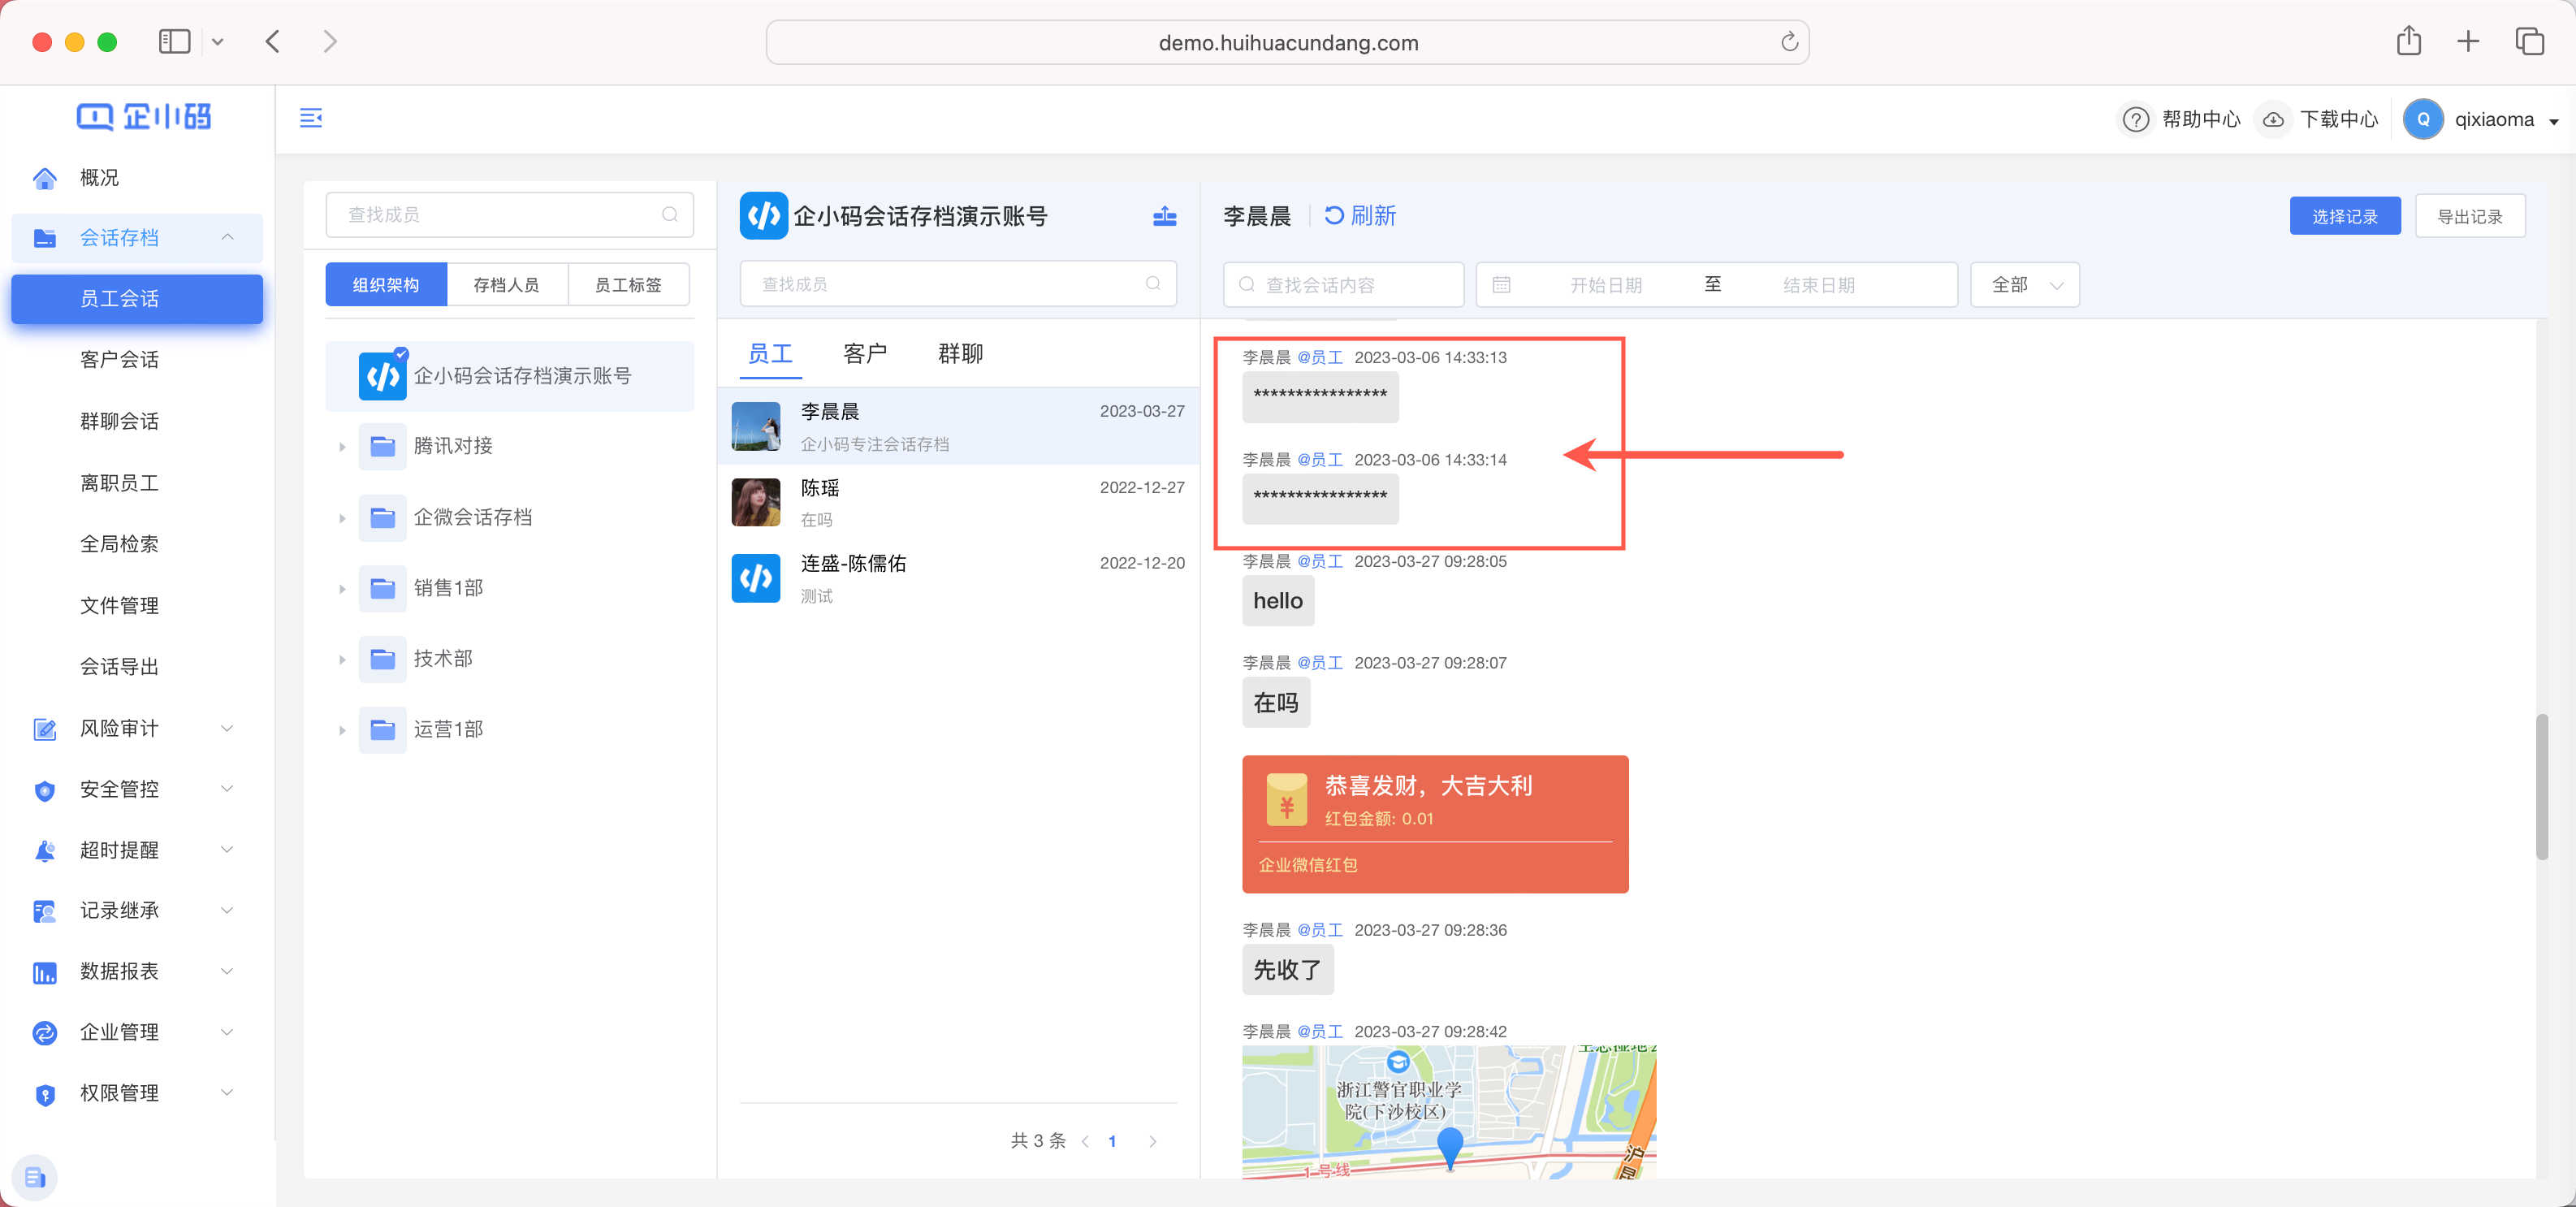Click the Safari address bar
This screenshot has height=1207, width=2576.
click(1287, 42)
